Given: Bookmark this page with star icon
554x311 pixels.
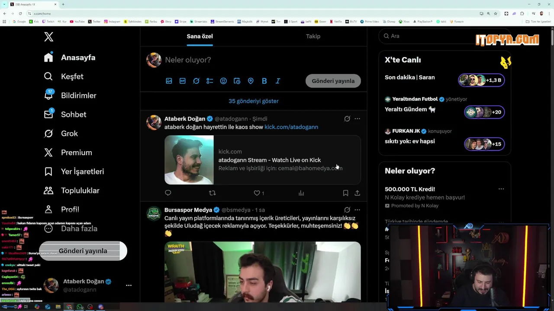Looking at the screenshot, I should point(496,13).
